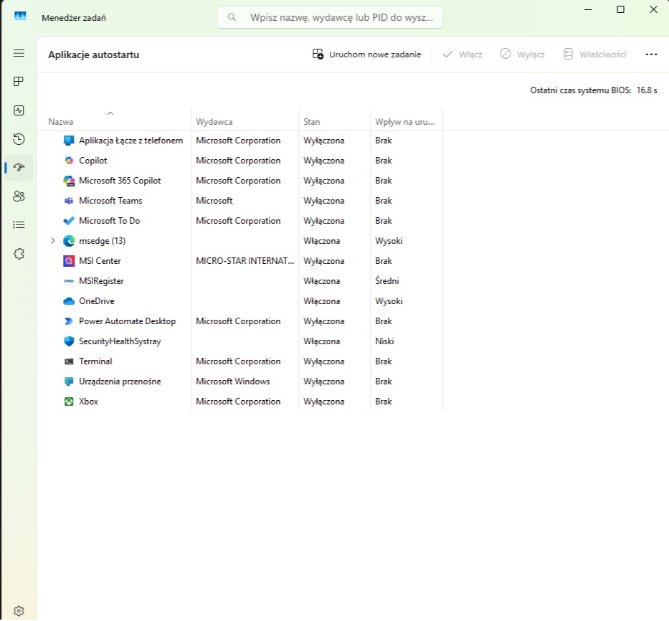Select the MSIRegister row name
669x621 pixels.
(101, 281)
